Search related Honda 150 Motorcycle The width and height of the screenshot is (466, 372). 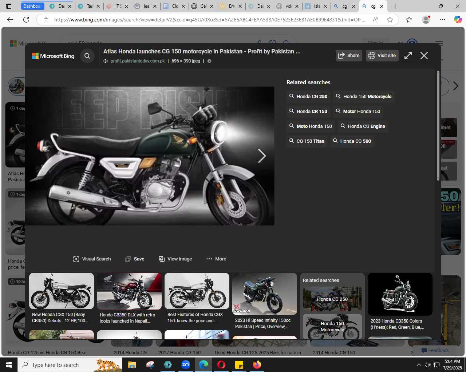click(x=363, y=96)
